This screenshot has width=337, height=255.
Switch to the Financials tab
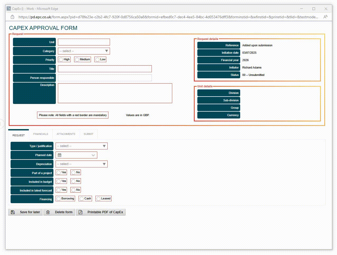click(41, 134)
